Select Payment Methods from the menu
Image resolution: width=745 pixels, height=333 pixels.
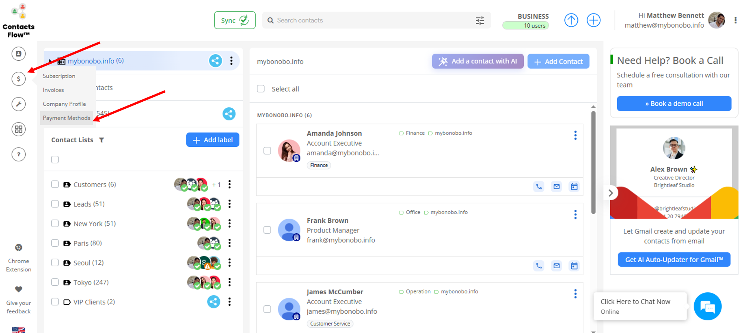pyautogui.click(x=66, y=118)
